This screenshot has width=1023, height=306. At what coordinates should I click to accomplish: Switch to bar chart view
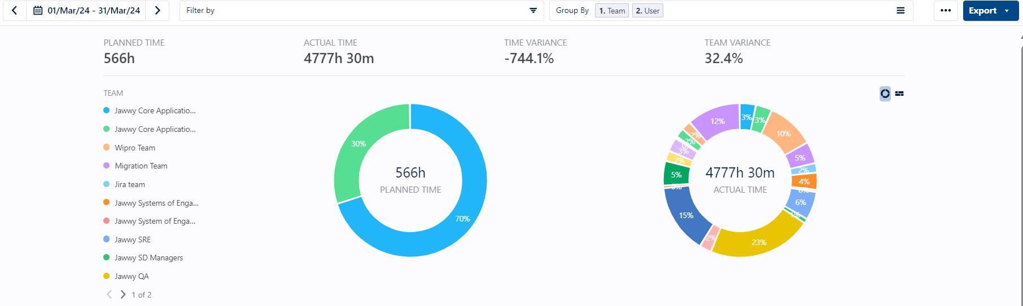(899, 94)
